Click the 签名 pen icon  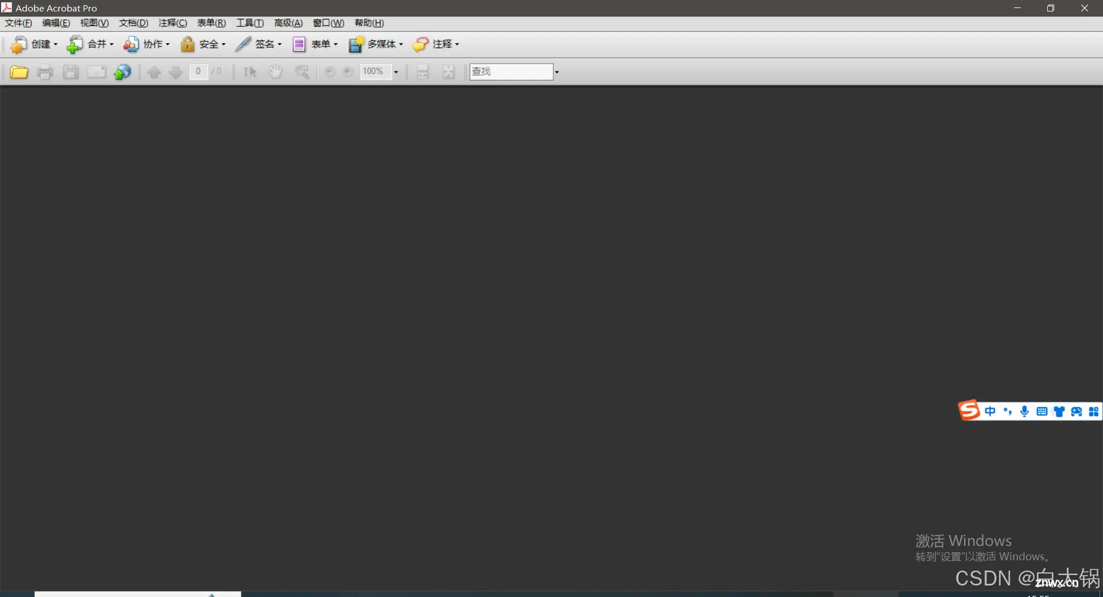click(243, 44)
